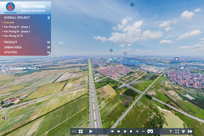Click the Viglacera logo
The image size is (204, 136).
[x=10, y=7]
